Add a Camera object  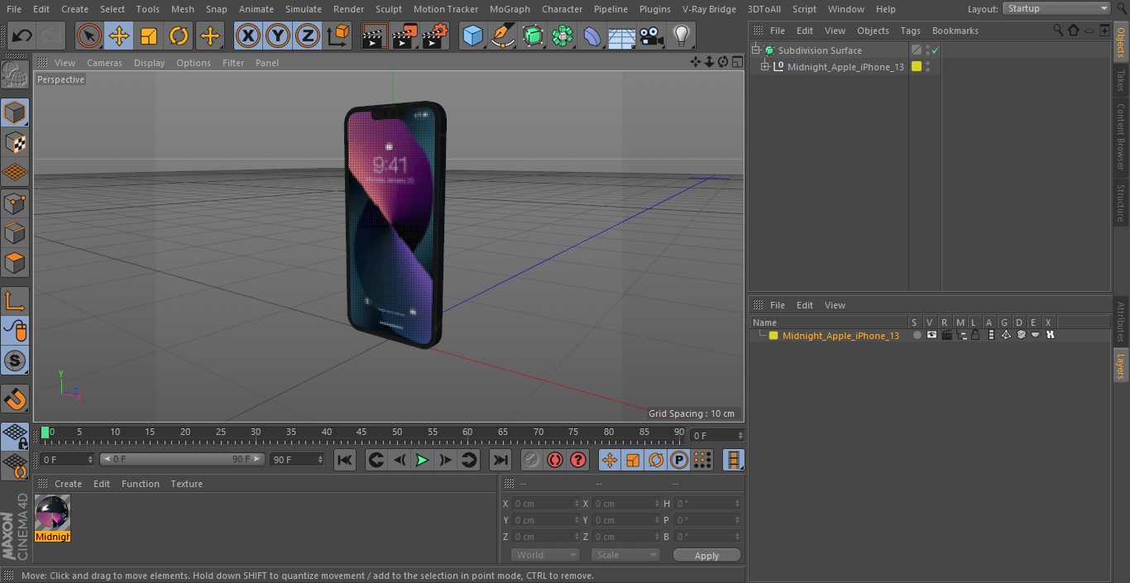pyautogui.click(x=652, y=36)
